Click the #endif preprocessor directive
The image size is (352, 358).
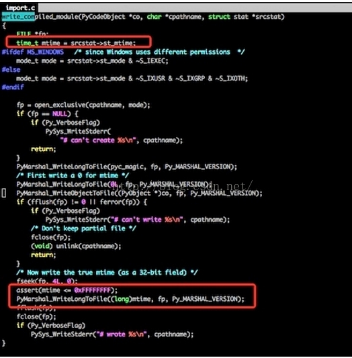click(13, 87)
